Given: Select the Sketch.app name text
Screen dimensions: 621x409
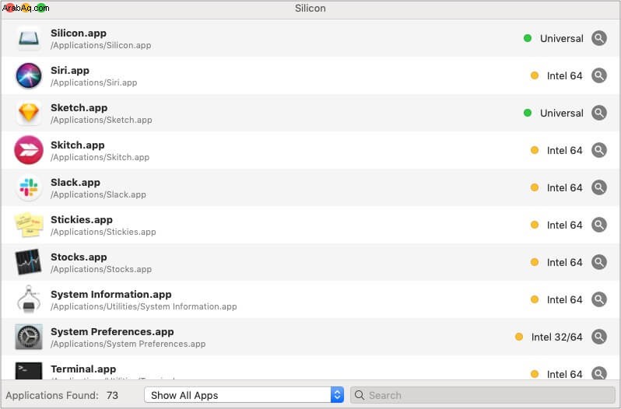Looking at the screenshot, I should click(79, 107).
